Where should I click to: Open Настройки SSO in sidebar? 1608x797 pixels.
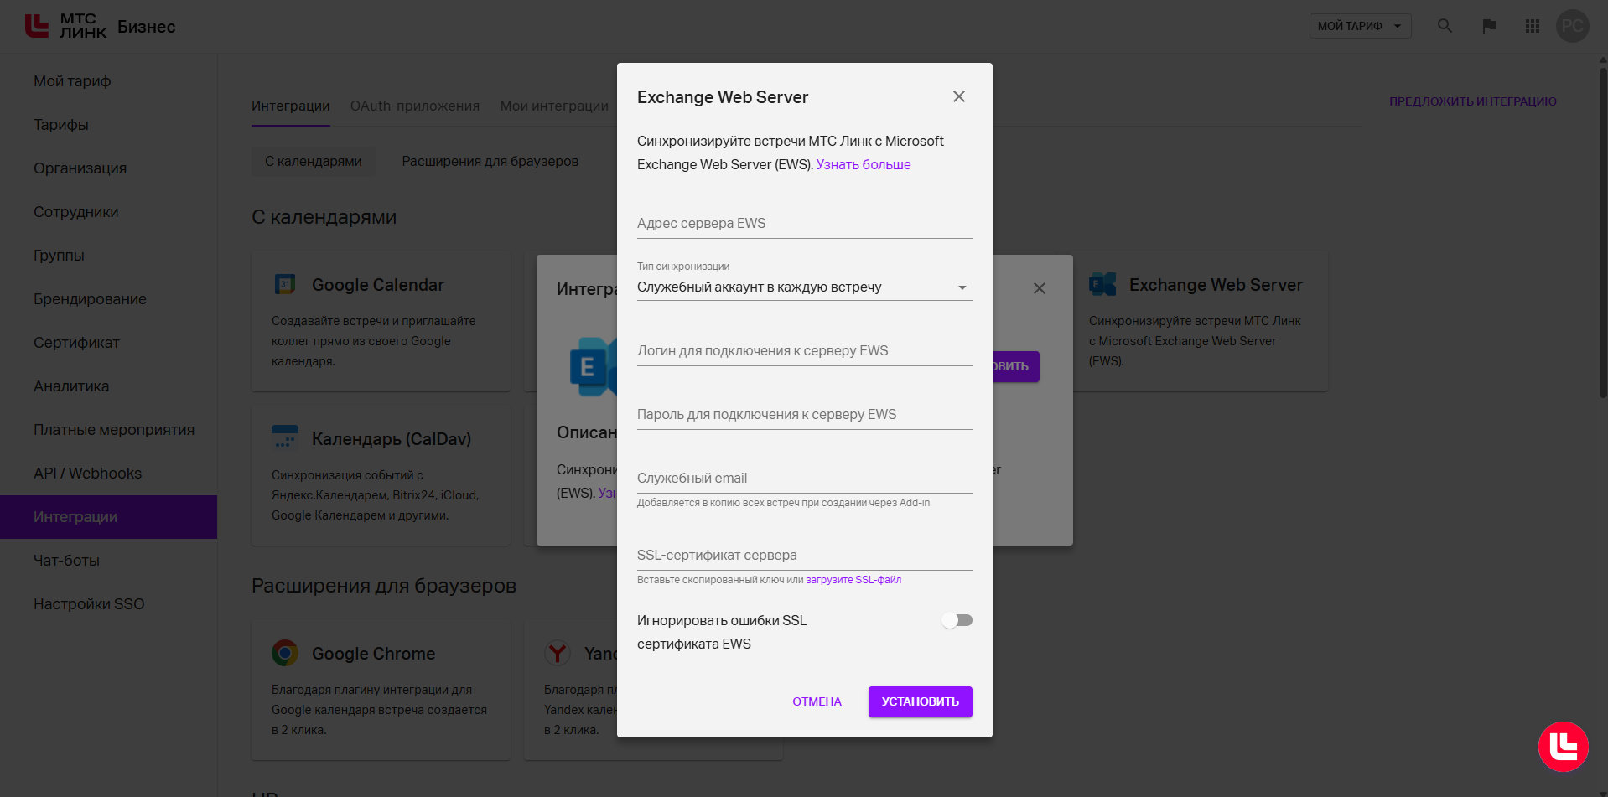point(108,604)
